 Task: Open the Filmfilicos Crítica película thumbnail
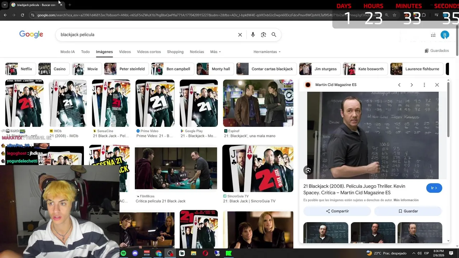coord(176,168)
